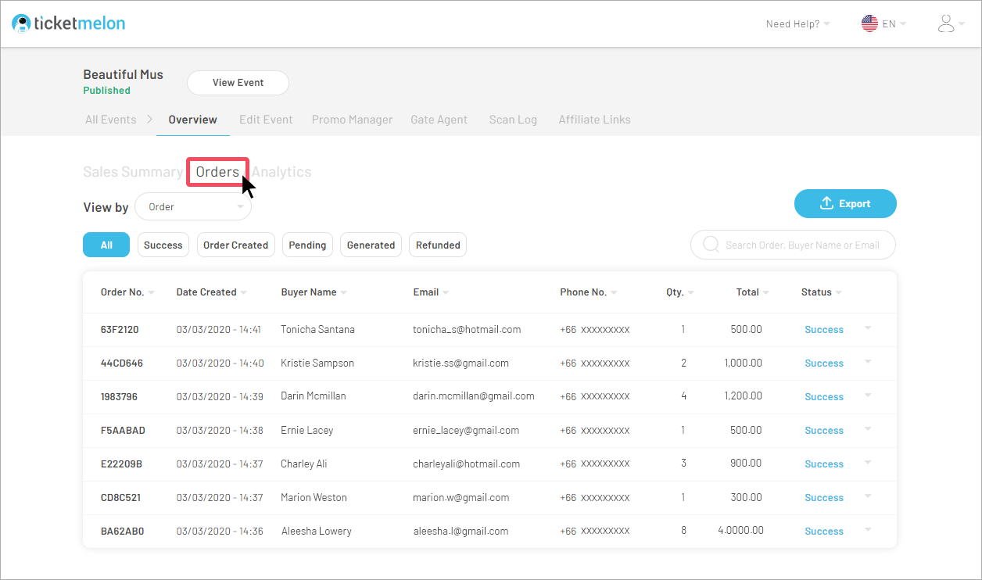Sort by Order No. column arrow
This screenshot has height=580, width=982.
152,292
